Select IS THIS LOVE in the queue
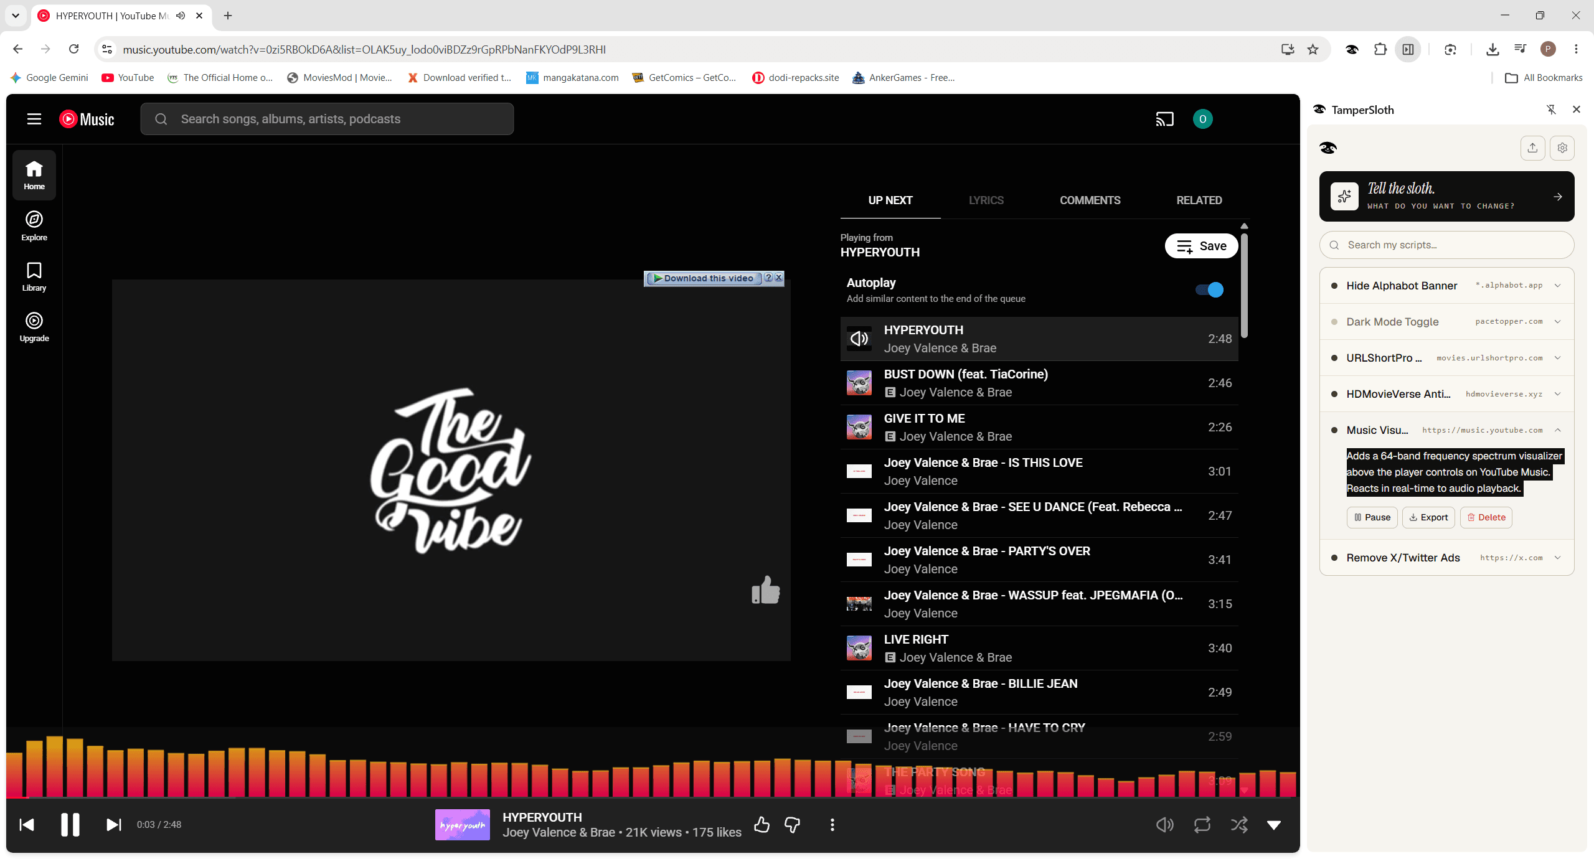Viewport: 1594px width, 859px height. [1039, 471]
